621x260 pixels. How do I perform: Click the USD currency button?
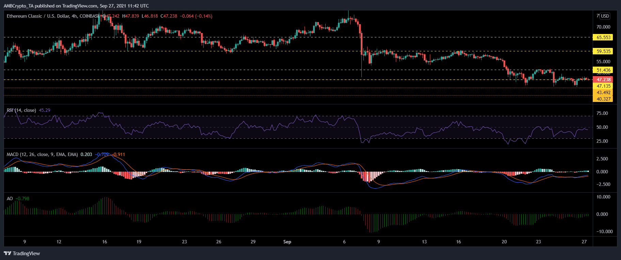605,16
